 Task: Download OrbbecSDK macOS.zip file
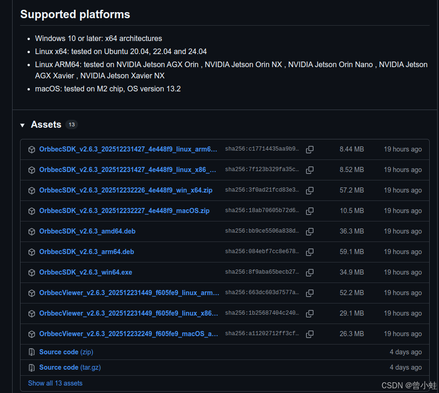pos(124,211)
